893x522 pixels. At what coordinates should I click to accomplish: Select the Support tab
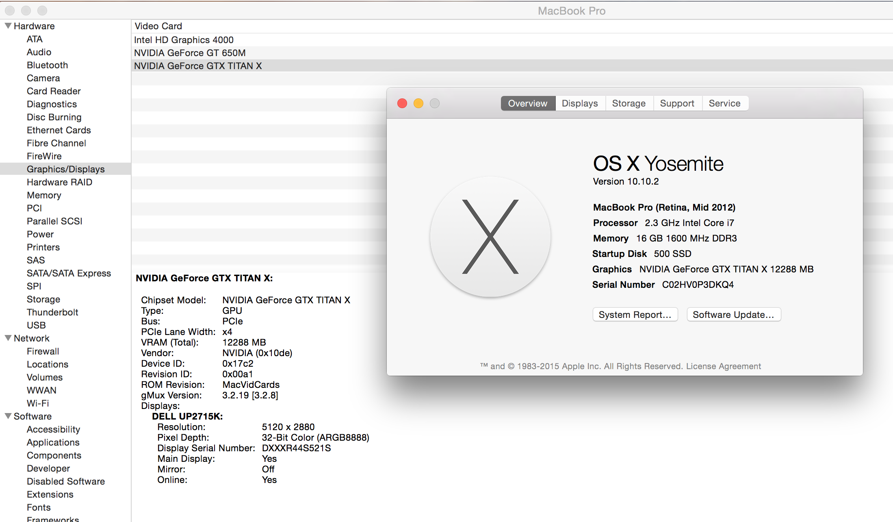tap(677, 103)
